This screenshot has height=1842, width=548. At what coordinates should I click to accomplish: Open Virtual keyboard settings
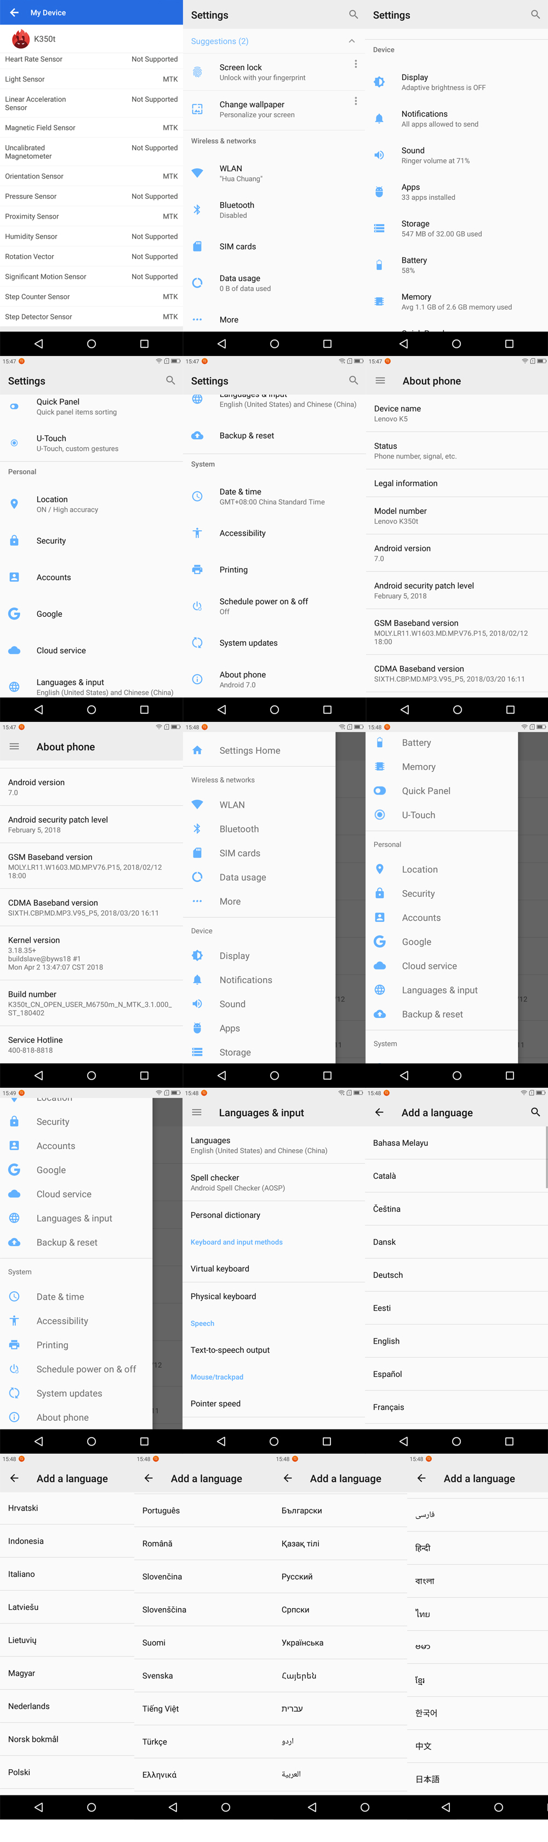click(x=274, y=1269)
